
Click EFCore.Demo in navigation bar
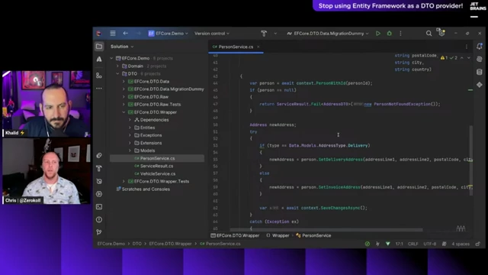coord(111,244)
